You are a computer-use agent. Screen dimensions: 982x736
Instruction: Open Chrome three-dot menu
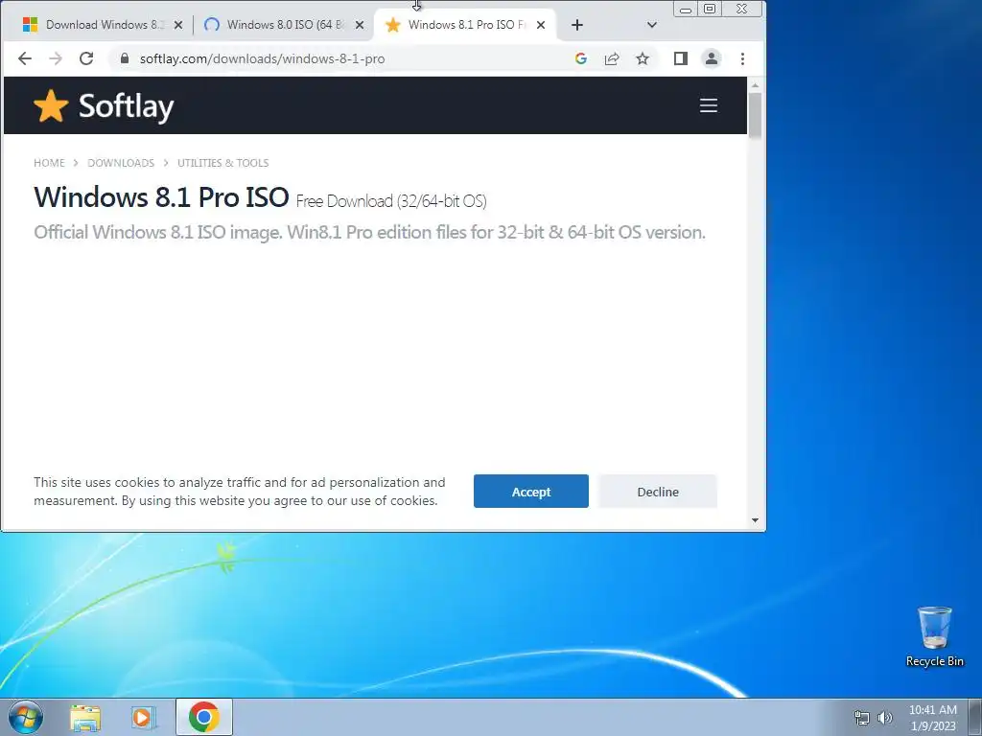click(743, 58)
